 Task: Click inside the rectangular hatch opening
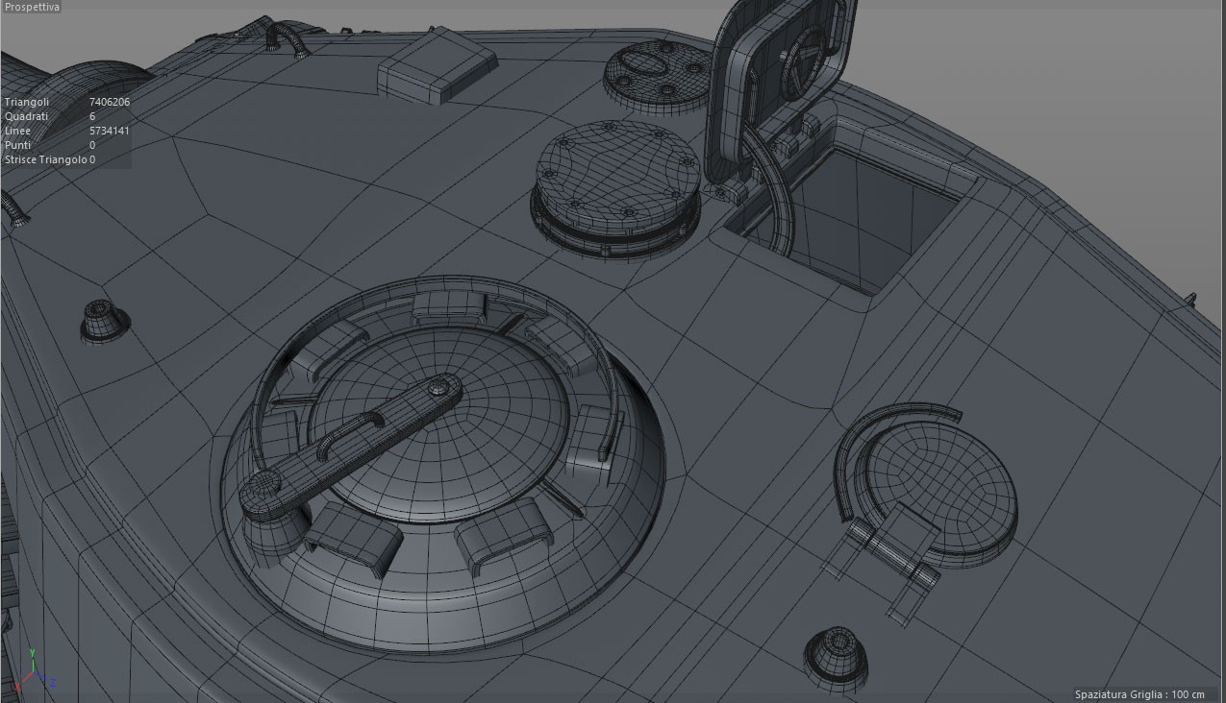point(865,221)
